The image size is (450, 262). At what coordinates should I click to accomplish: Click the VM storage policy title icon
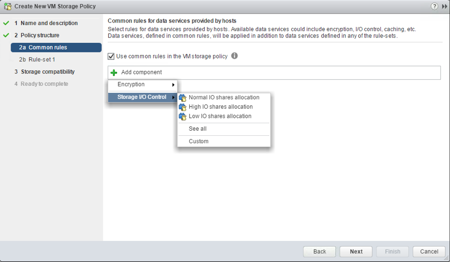click(x=7, y=6)
